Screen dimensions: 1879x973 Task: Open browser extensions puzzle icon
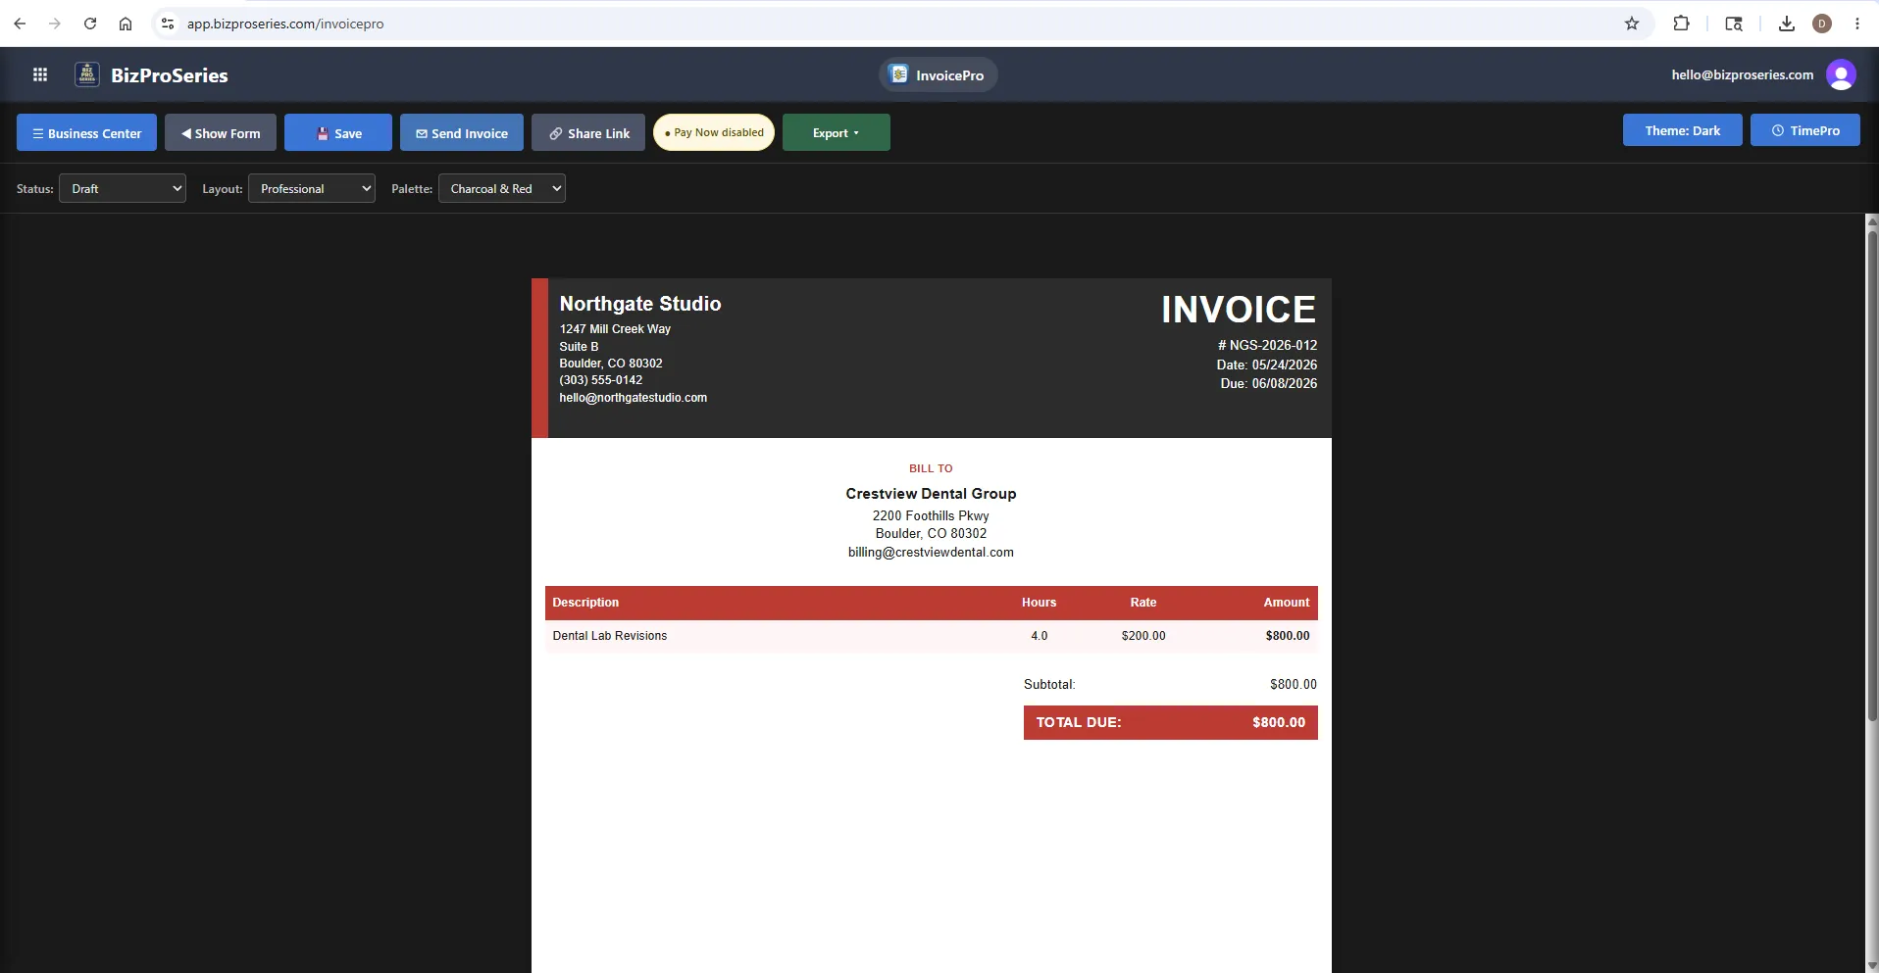click(x=1681, y=24)
